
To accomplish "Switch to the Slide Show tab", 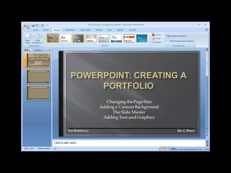I will point(85,30).
